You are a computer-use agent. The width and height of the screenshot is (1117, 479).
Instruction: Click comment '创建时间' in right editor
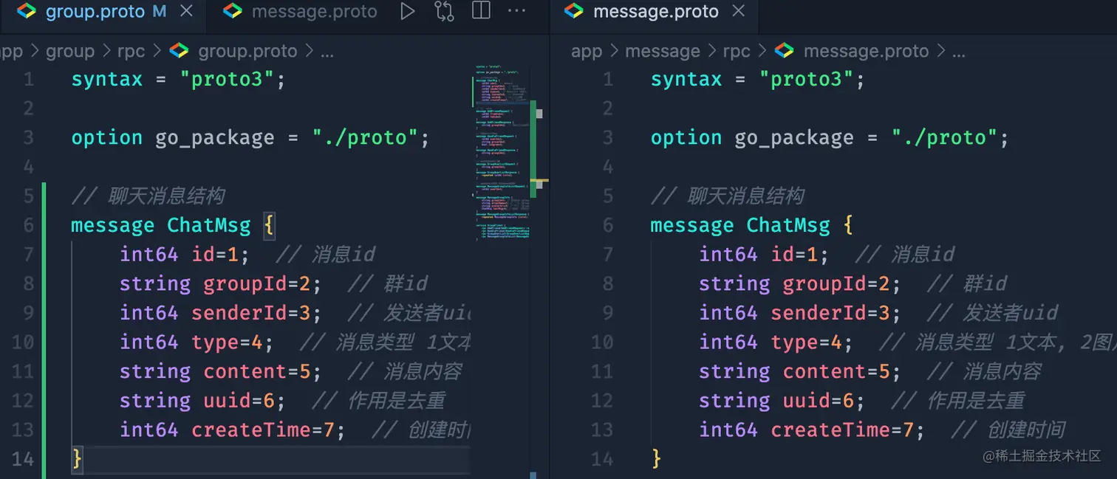coord(1026,430)
